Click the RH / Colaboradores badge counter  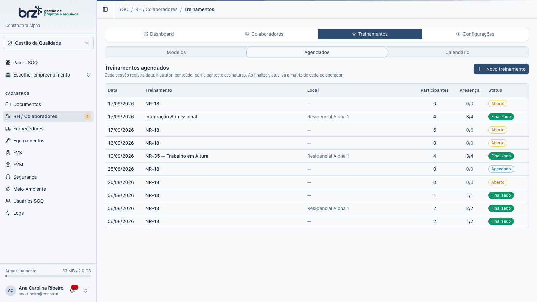[x=87, y=116]
